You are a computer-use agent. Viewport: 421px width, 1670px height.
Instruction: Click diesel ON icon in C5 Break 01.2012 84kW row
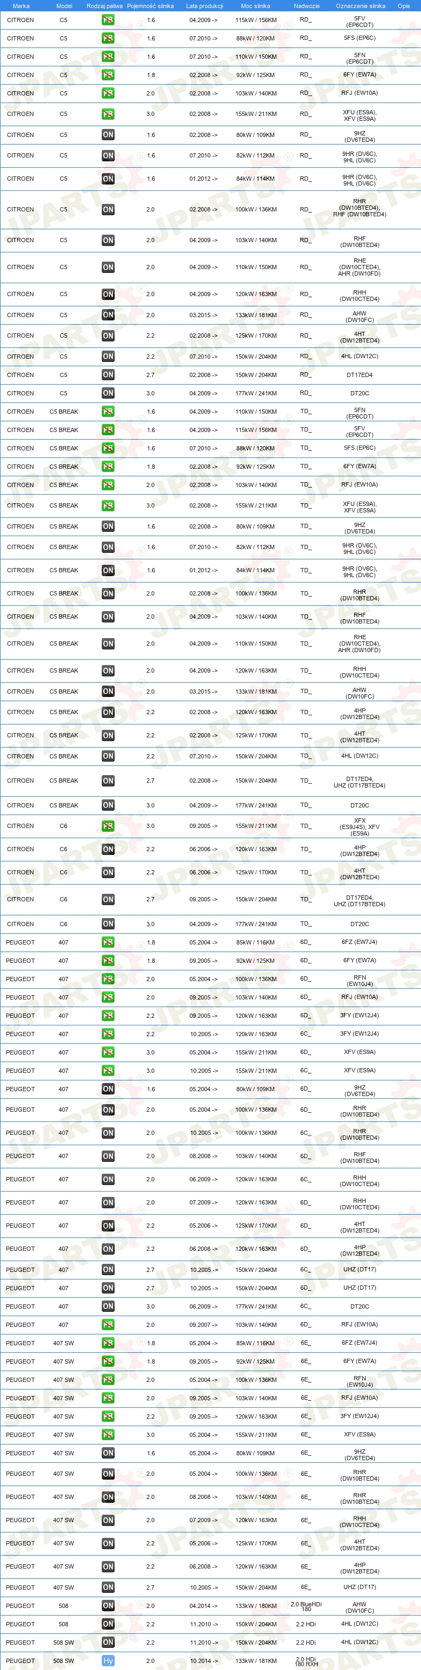point(108,571)
